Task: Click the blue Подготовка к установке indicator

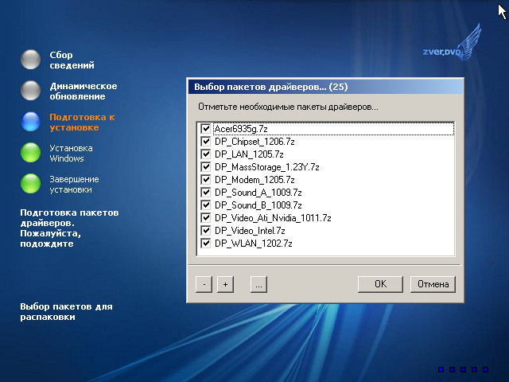Action: point(31,121)
